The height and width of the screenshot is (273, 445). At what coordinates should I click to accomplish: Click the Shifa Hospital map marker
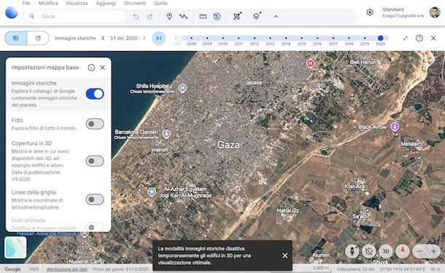(x=182, y=88)
